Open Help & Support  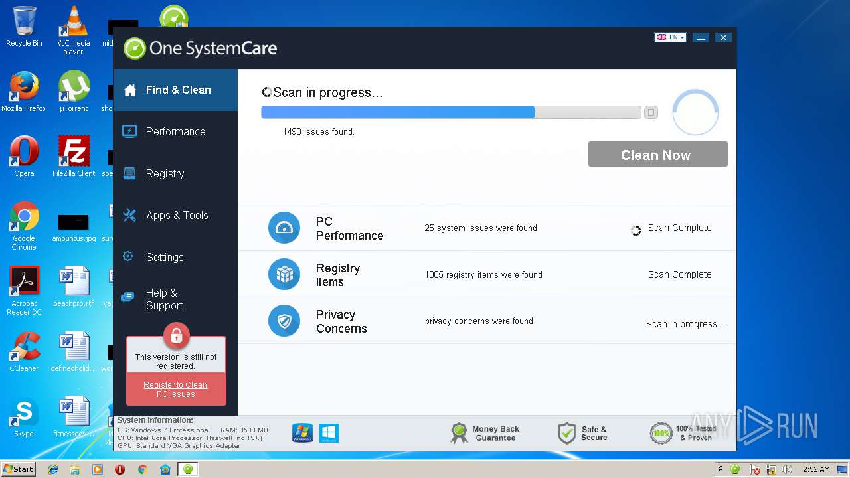point(175,299)
